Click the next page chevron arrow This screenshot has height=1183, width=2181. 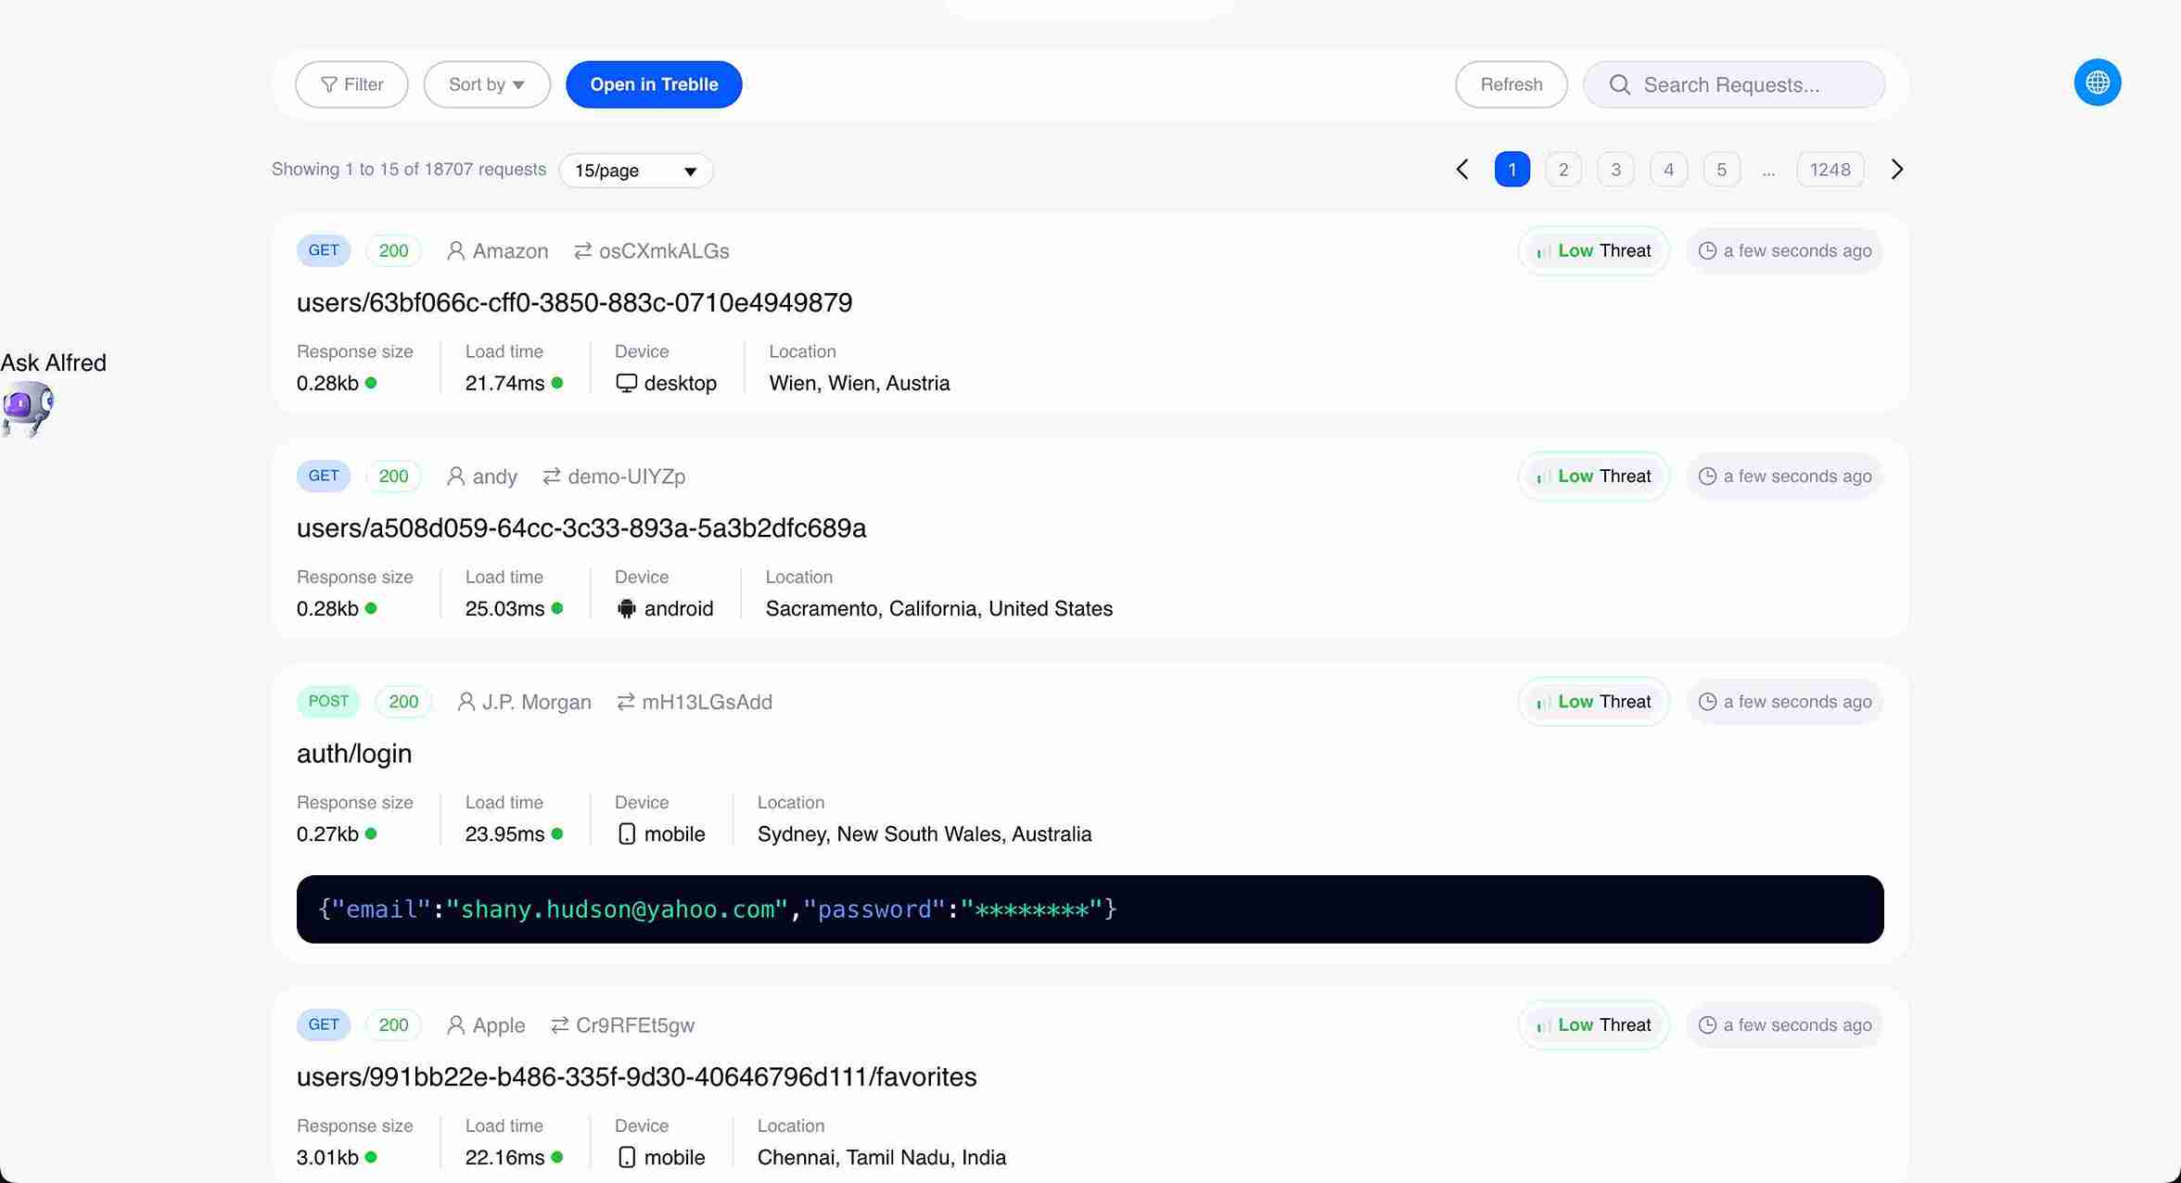coord(1896,169)
